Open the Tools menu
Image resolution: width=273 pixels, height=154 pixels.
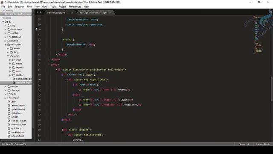click(53, 7)
